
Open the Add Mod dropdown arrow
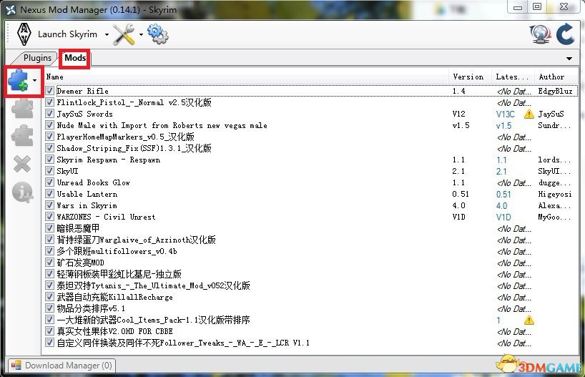pos(35,80)
